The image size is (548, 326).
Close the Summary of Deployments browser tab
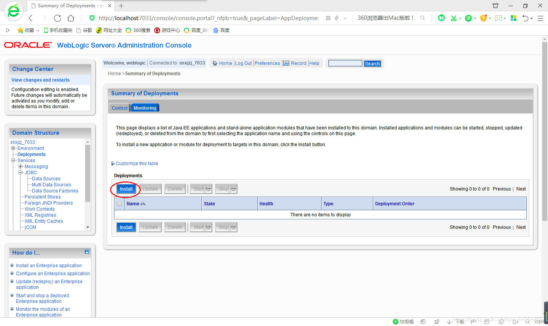click(x=110, y=6)
